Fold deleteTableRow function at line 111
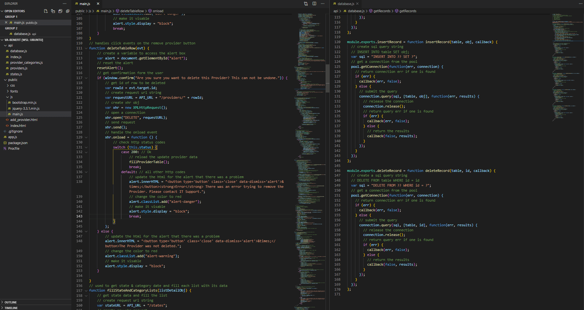The image size is (584, 310). pyautogui.click(x=86, y=48)
